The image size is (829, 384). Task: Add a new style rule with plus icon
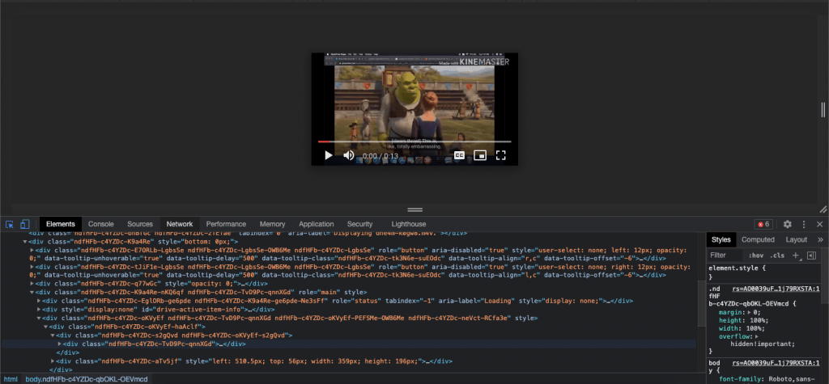pyautogui.click(x=795, y=255)
